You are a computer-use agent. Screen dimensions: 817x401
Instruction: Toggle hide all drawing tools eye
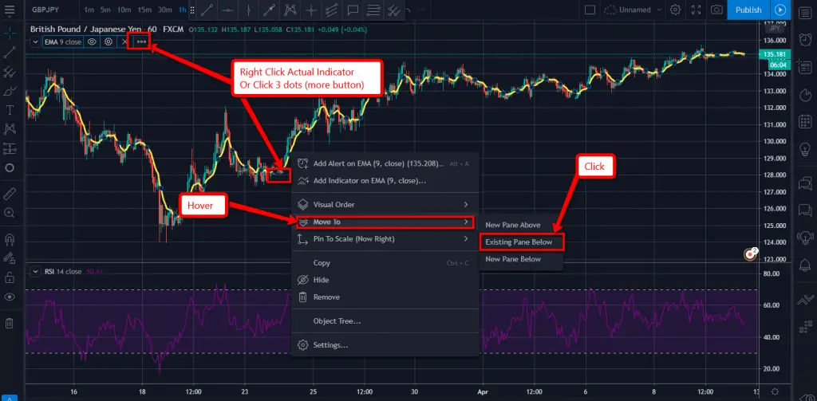tap(10, 297)
